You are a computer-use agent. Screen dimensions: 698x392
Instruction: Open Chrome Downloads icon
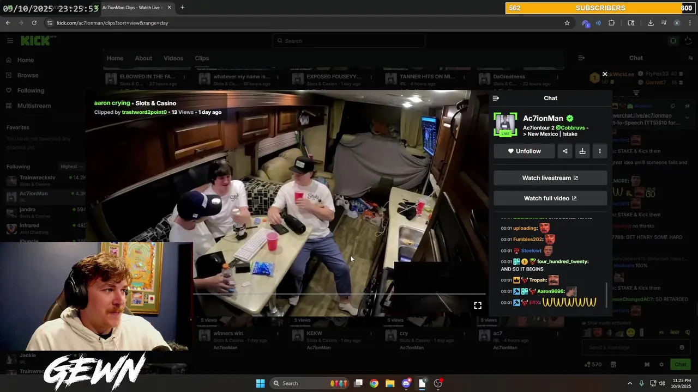click(x=651, y=23)
